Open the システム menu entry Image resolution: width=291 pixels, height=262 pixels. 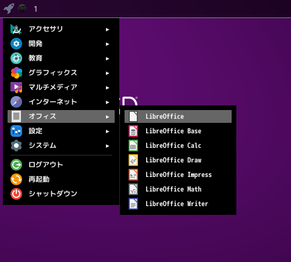coord(61,146)
